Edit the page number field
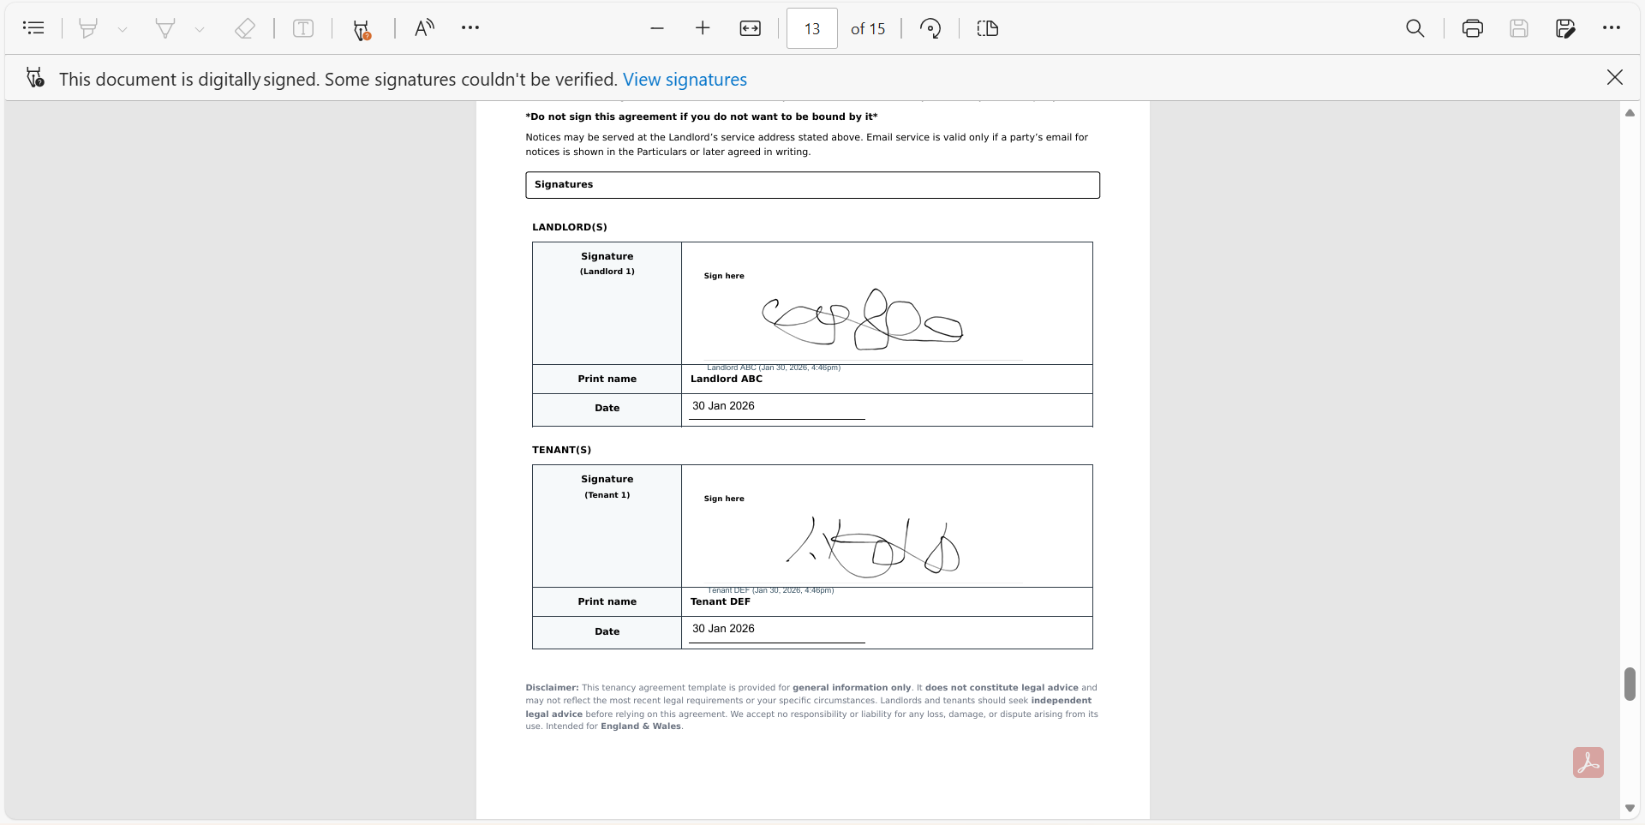Viewport: 1645px width, 825px height. click(x=811, y=28)
